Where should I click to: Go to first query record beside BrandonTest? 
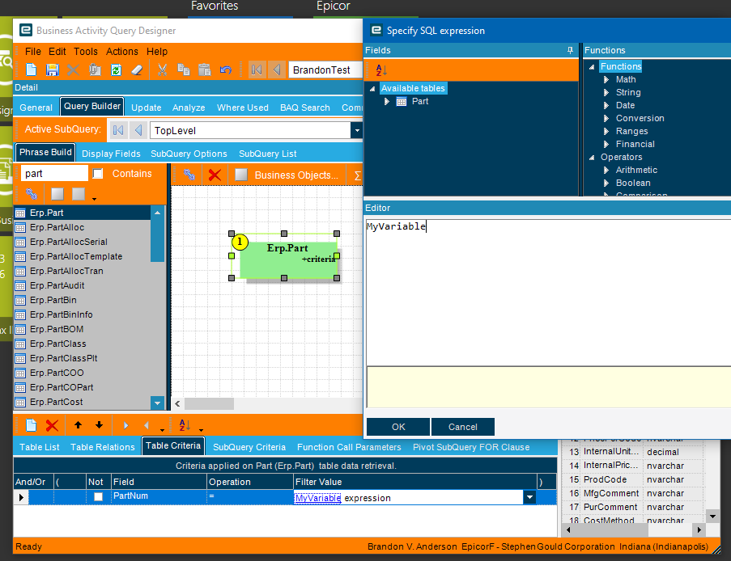click(257, 70)
